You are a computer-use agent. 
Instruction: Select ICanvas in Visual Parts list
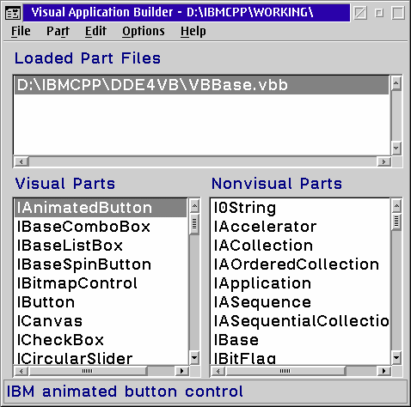tap(101, 321)
